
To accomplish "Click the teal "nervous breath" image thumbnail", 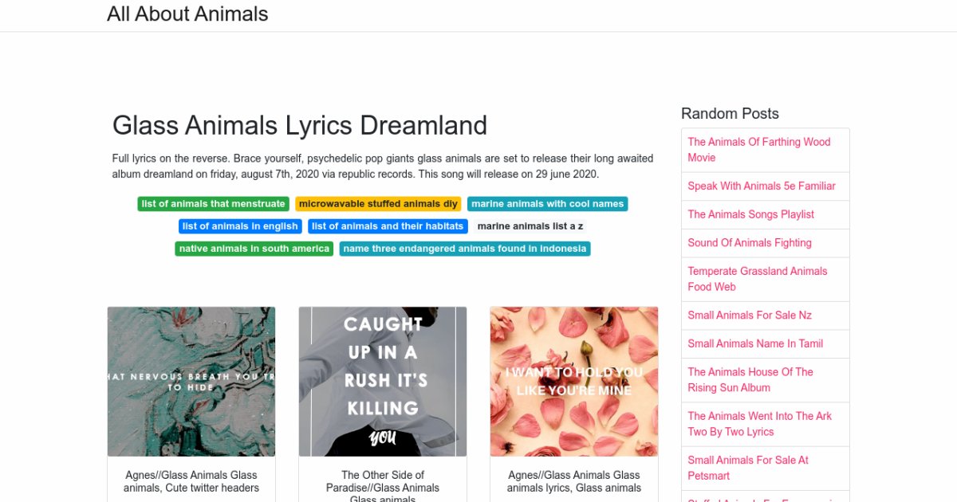I will 191,381.
